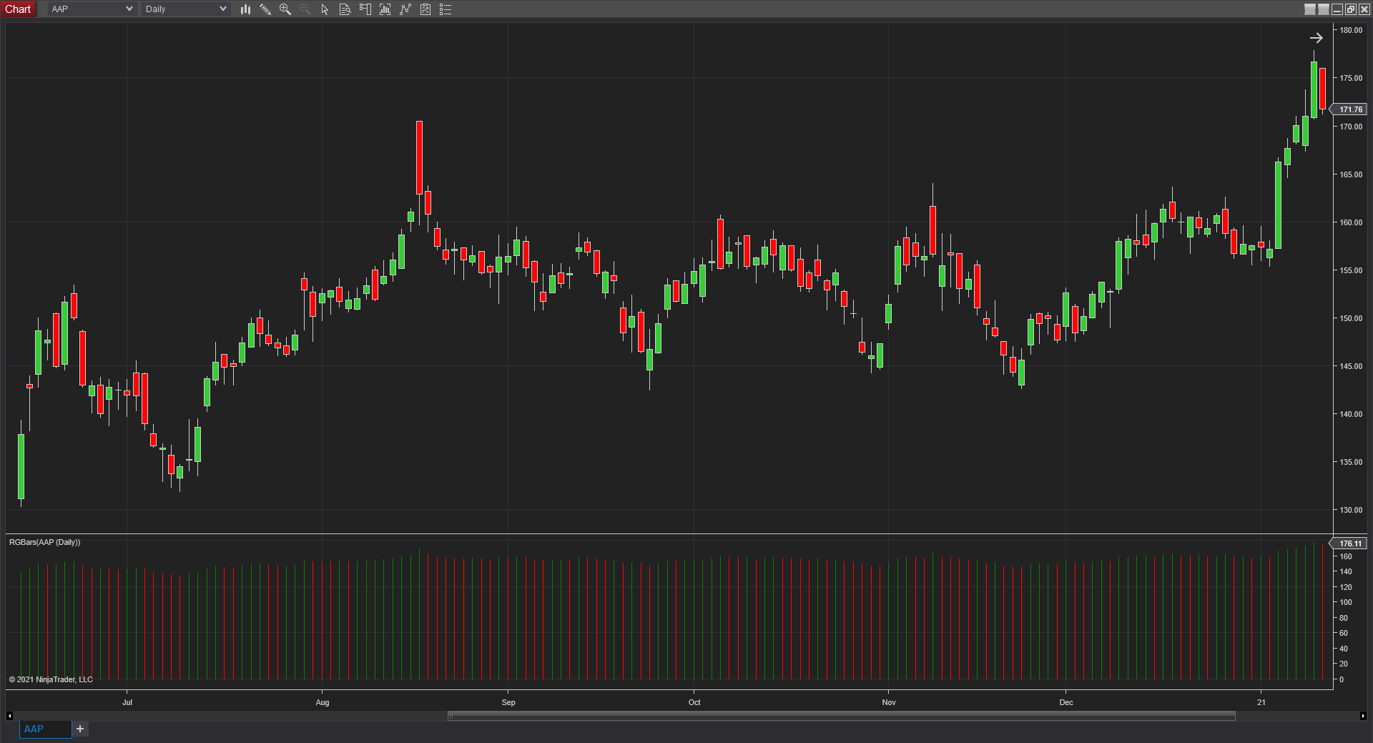1373x743 pixels.
Task: Click the Oct date axis label
Action: coord(694,702)
